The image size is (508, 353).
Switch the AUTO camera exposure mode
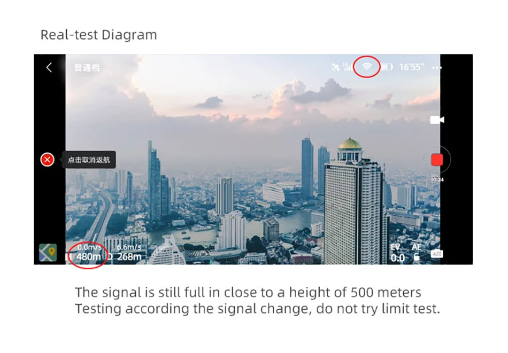[437, 253]
